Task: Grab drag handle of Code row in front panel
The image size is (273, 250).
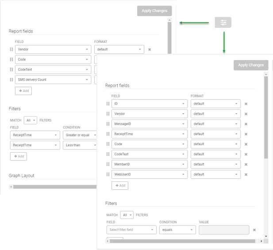Action: coord(108,144)
